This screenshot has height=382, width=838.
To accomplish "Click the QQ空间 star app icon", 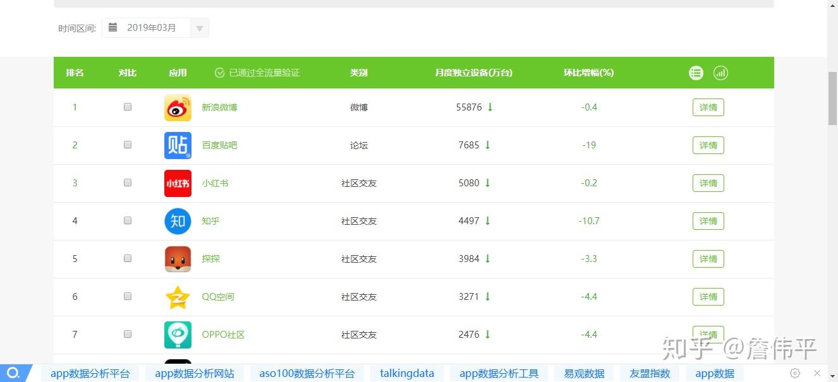I will click(x=178, y=297).
